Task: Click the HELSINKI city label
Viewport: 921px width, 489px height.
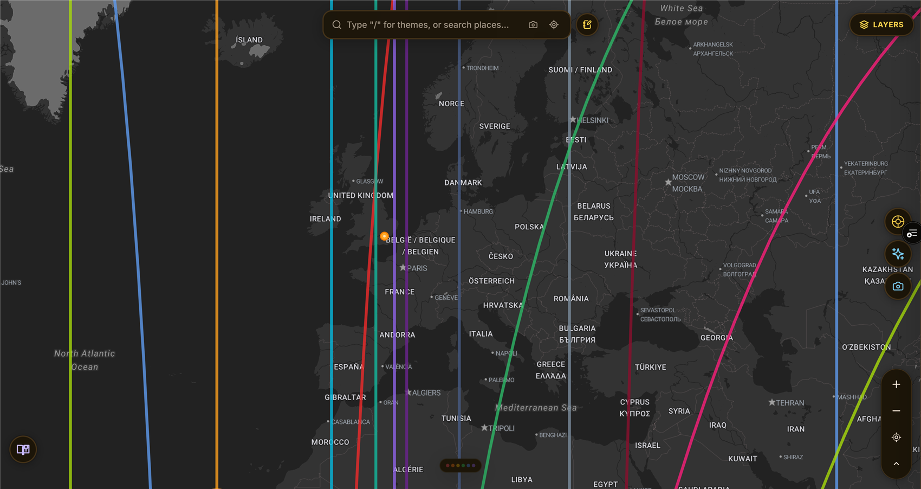Action: pyautogui.click(x=593, y=120)
